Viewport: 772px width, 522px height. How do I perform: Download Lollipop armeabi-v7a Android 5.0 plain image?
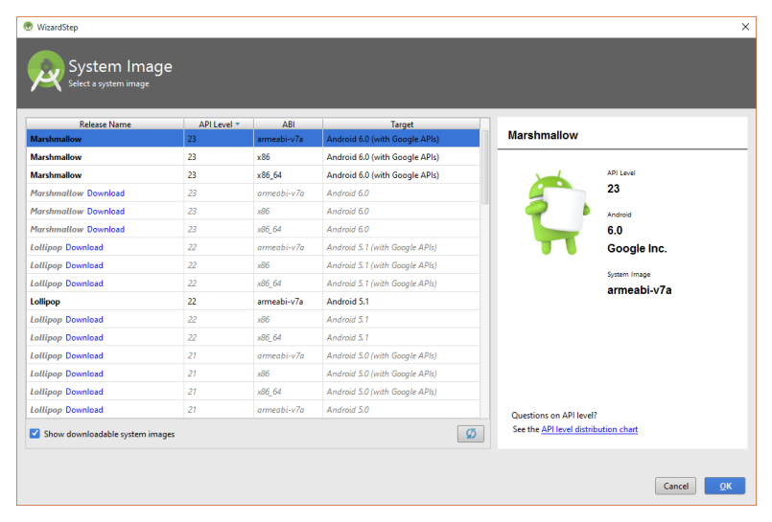(x=84, y=410)
